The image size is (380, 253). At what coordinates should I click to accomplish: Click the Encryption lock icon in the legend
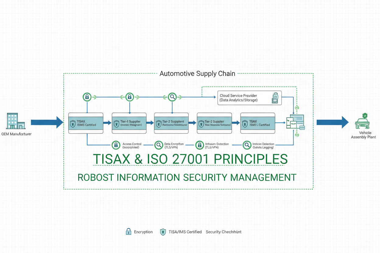128,232
